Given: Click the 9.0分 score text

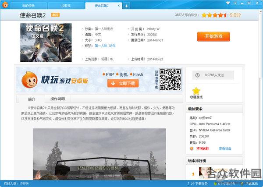Looking at the screenshot, I should 235,15.
